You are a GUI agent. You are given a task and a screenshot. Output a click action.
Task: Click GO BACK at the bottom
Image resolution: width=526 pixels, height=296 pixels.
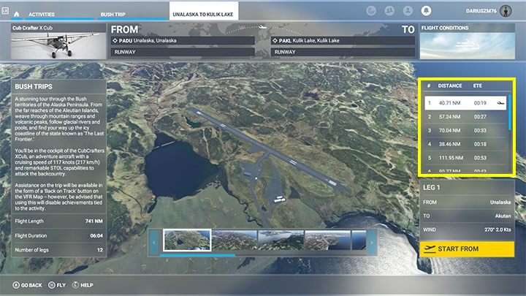pos(28,285)
